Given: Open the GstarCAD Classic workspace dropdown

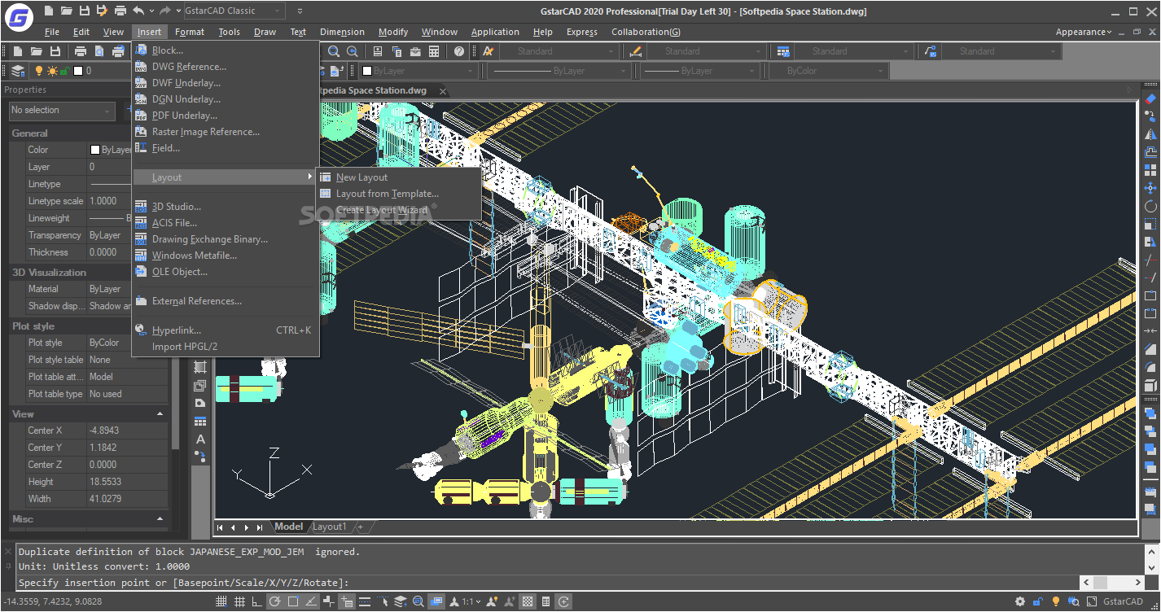Looking at the screenshot, I should [x=233, y=11].
